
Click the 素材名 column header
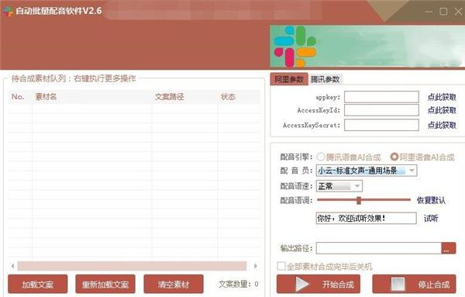[x=92, y=97]
